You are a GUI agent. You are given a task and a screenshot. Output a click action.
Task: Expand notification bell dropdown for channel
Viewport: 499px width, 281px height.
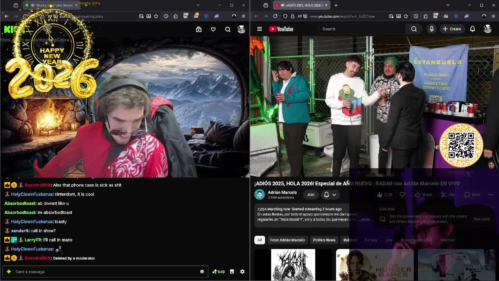pyautogui.click(x=330, y=195)
